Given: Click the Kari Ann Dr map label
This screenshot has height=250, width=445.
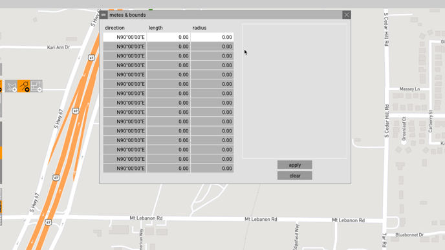Looking at the screenshot, I should coord(58,47).
